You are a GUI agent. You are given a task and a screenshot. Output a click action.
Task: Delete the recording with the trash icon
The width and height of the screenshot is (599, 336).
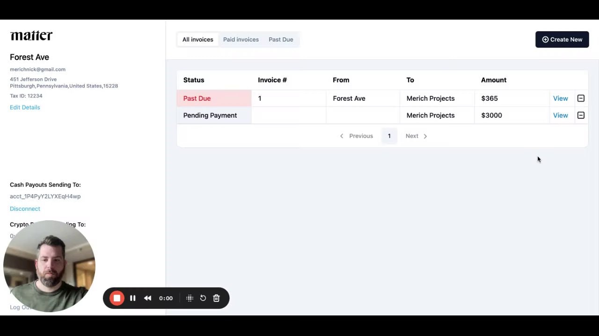[216, 298]
